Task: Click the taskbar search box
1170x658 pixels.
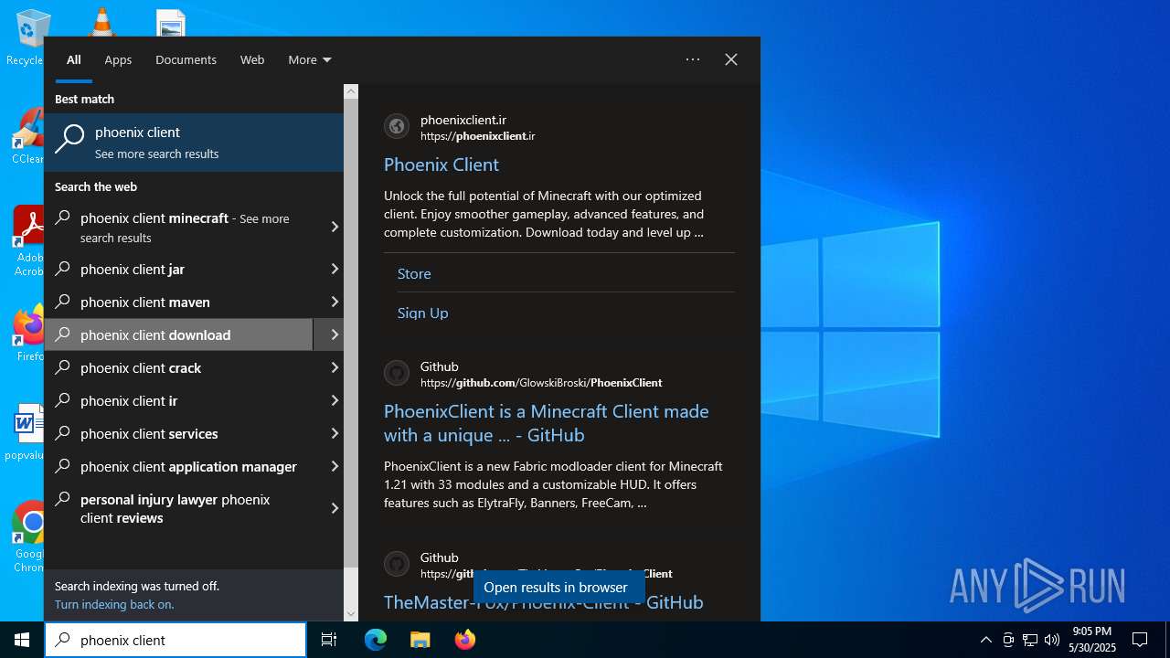Action: (175, 640)
